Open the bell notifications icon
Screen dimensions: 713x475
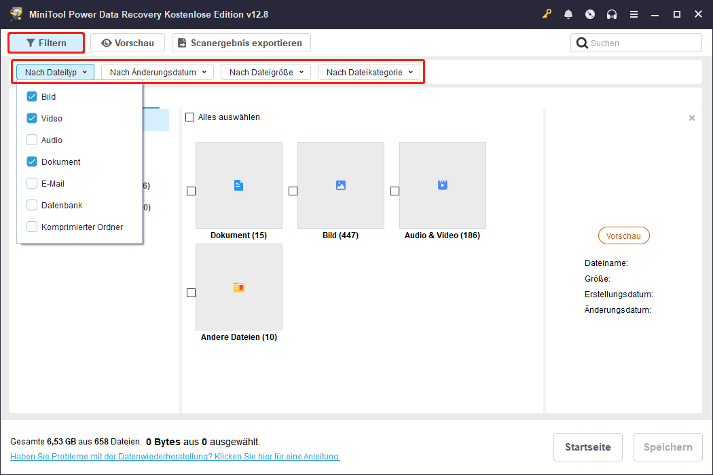tap(568, 14)
